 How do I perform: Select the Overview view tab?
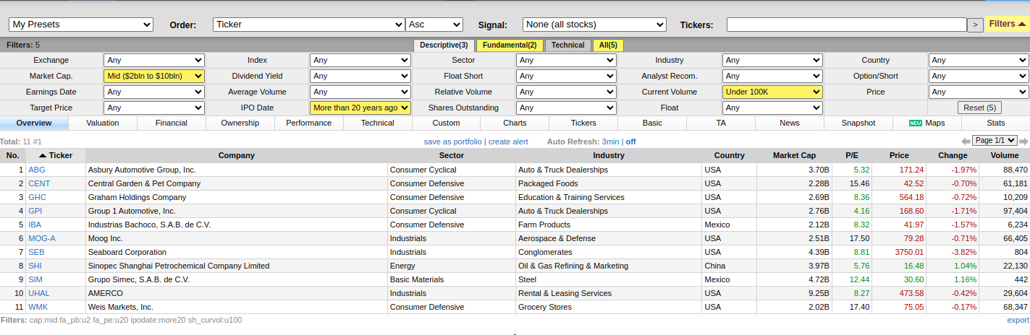(34, 123)
